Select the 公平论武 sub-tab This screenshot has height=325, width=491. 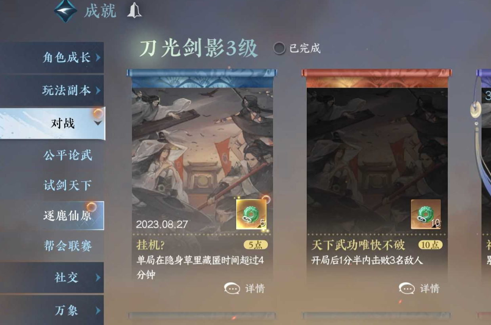(68, 155)
